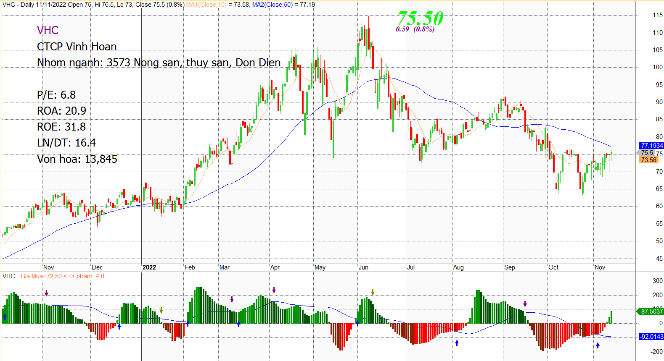The width and height of the screenshot is (664, 361).
Task: Click the 100 price axis label
Action: point(658,67)
